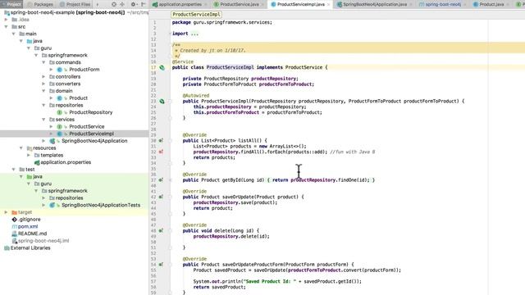The height and width of the screenshot is (295, 525).
Task: Click the ProductServiceImpl breadcrumb label
Action: coord(197,15)
